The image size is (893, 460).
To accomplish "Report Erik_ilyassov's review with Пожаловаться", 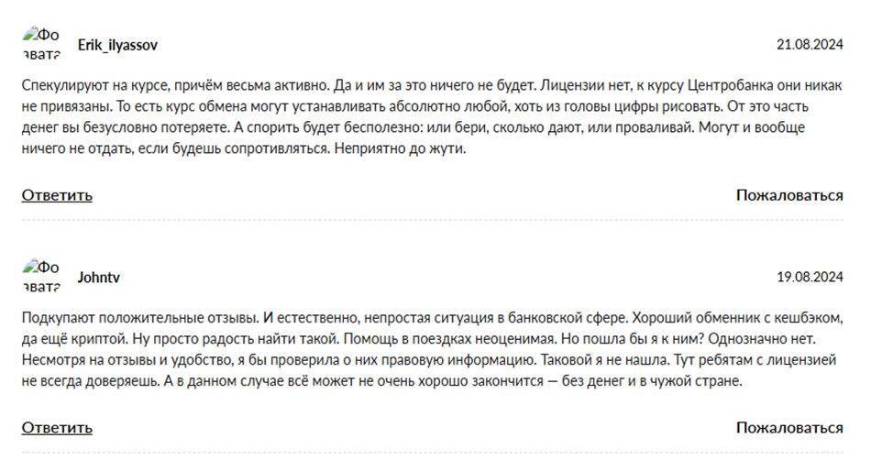I will (x=788, y=195).
